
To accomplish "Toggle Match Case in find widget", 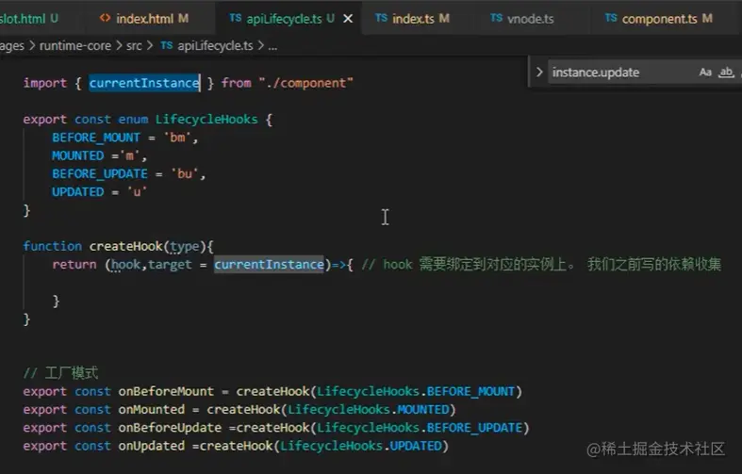I will [x=705, y=73].
